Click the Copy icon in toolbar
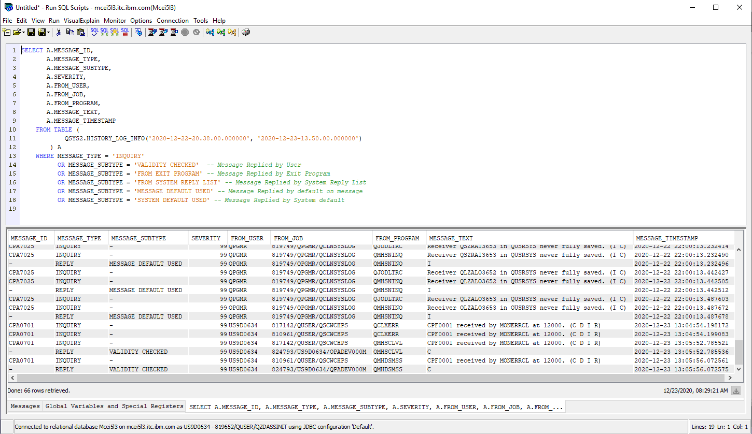 tap(70, 32)
